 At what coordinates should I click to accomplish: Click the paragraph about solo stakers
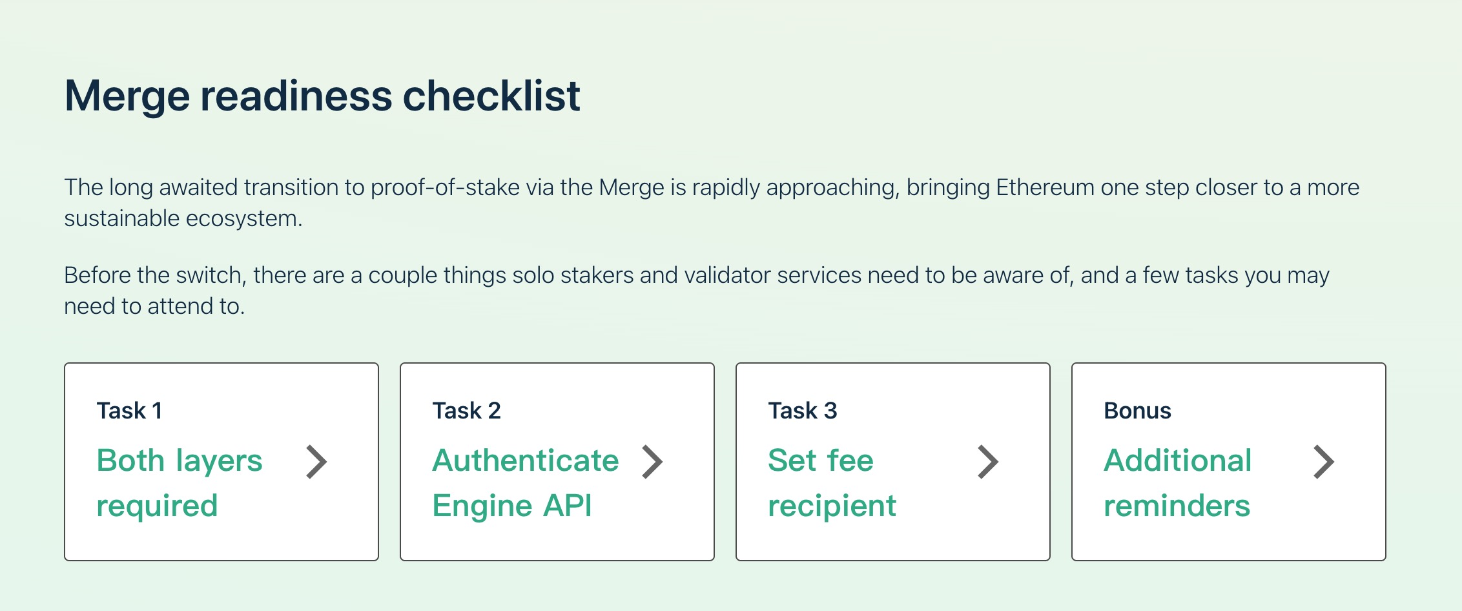click(x=697, y=291)
